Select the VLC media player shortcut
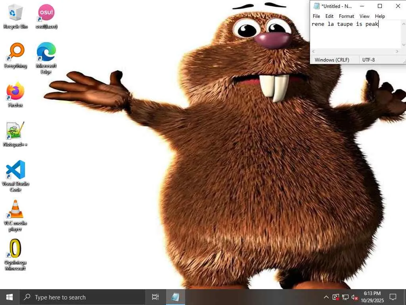 [x=15, y=216]
